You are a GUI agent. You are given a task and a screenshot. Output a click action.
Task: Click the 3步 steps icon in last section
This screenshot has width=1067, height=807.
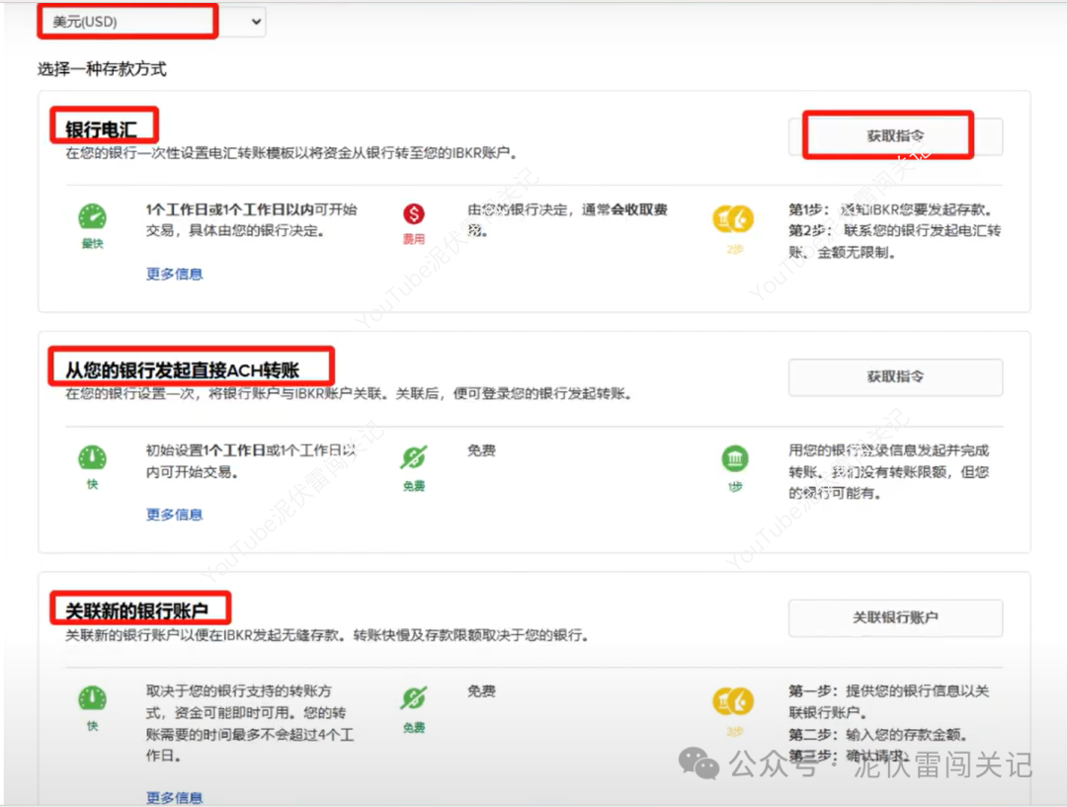[733, 700]
